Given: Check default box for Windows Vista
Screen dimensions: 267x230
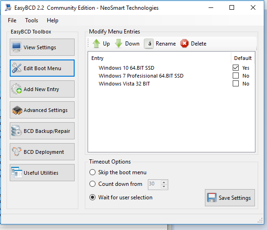Looking at the screenshot, I should [235, 84].
